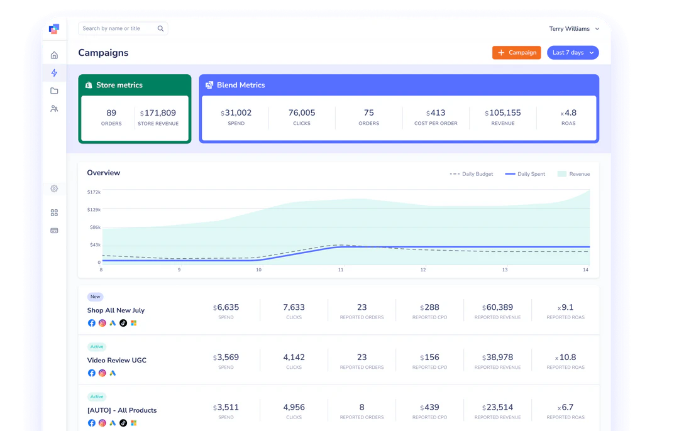Click the TikTok icon under Shop All New July
The image size is (679, 431).
pyautogui.click(x=123, y=323)
